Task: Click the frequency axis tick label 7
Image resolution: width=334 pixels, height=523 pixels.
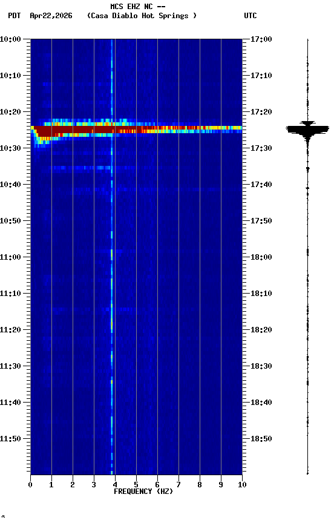Action: click(178, 485)
